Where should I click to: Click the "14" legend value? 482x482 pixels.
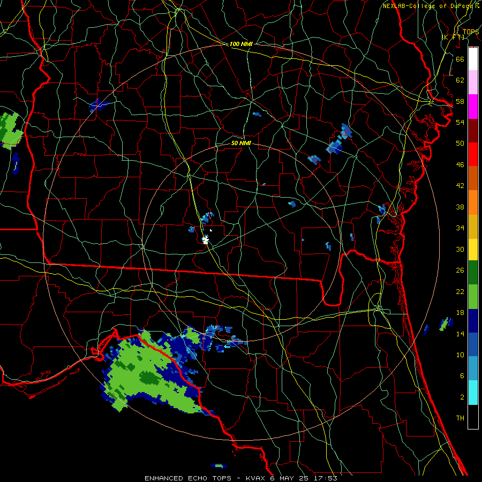460,334
